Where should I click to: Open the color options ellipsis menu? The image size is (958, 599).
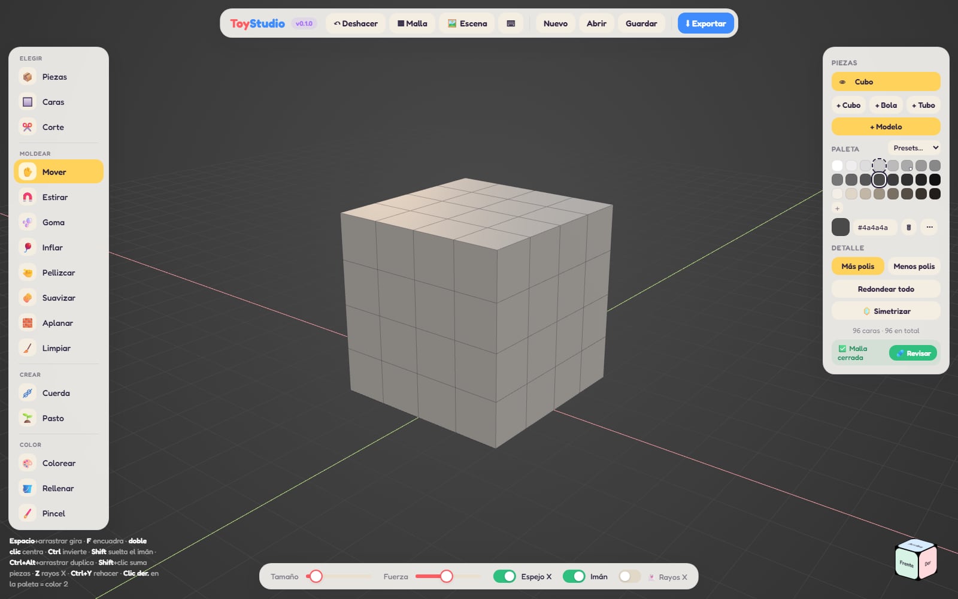(929, 227)
